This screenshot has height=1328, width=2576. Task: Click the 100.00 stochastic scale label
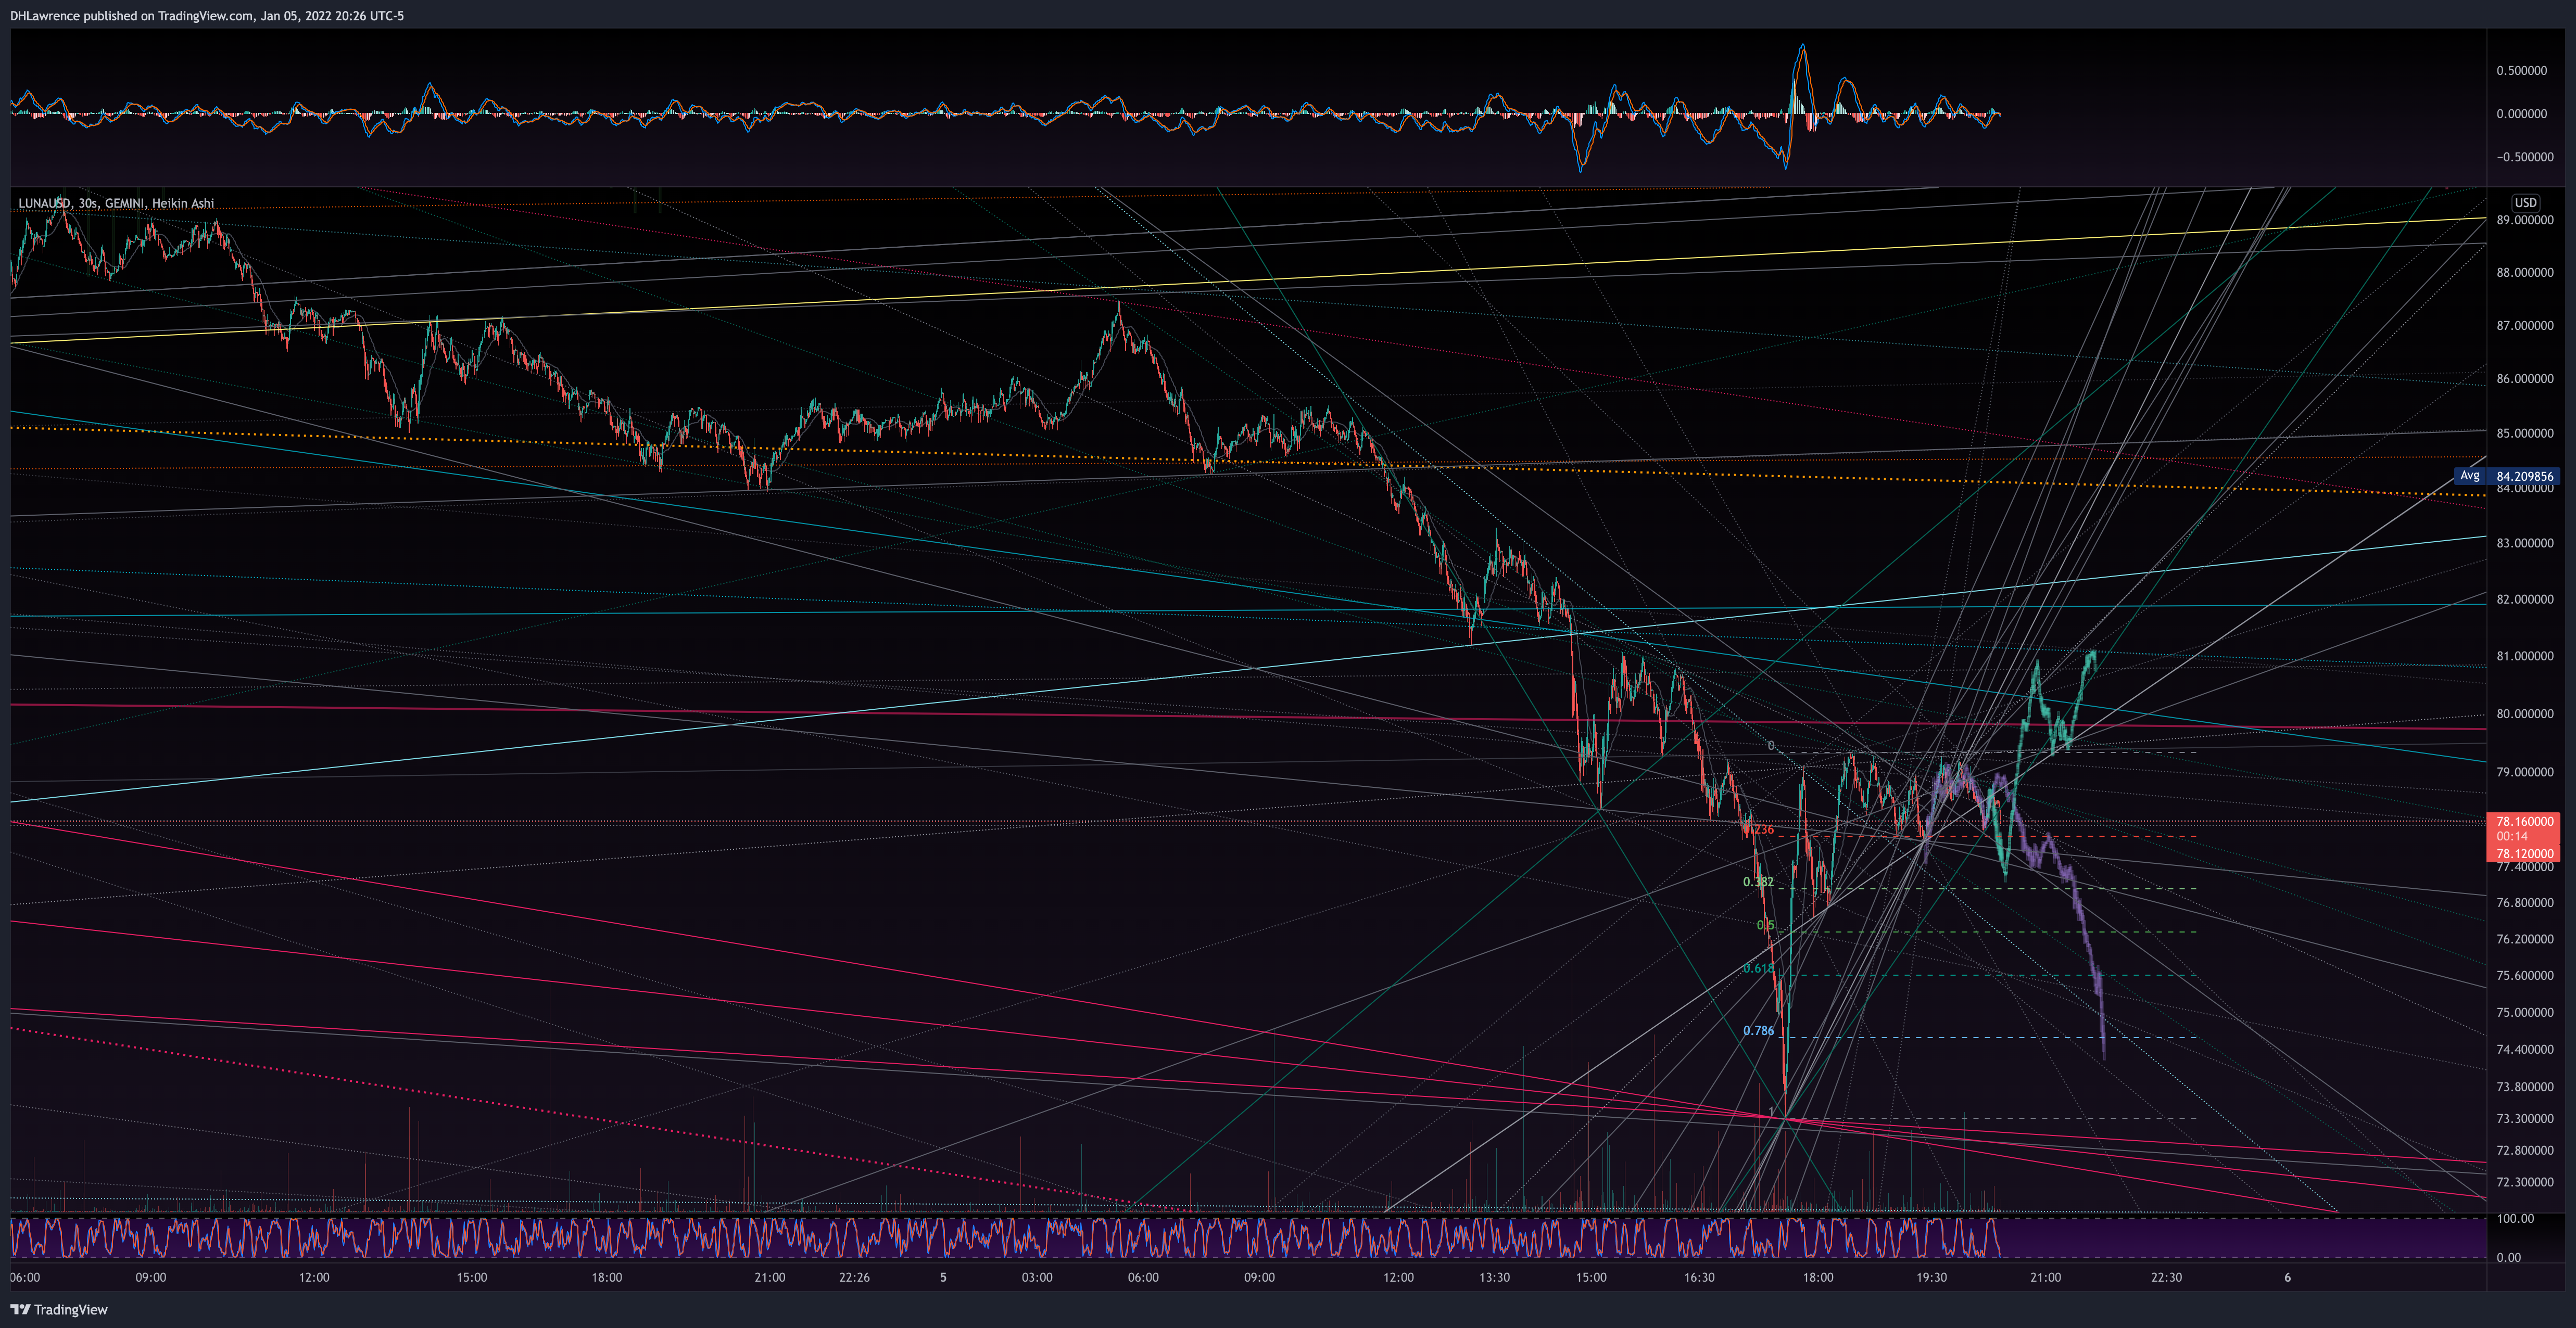[x=2515, y=1219]
